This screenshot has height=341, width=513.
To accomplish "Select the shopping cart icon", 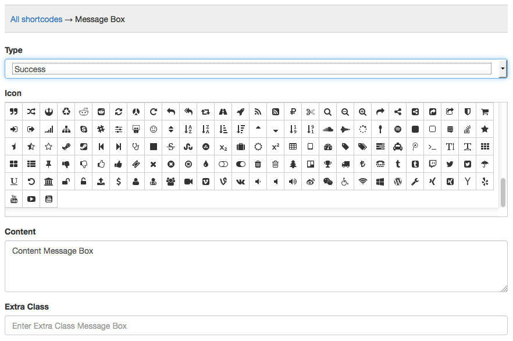I will (x=484, y=112).
